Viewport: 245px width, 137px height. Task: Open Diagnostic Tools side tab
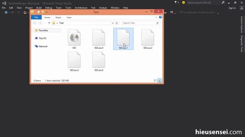coord(242,44)
